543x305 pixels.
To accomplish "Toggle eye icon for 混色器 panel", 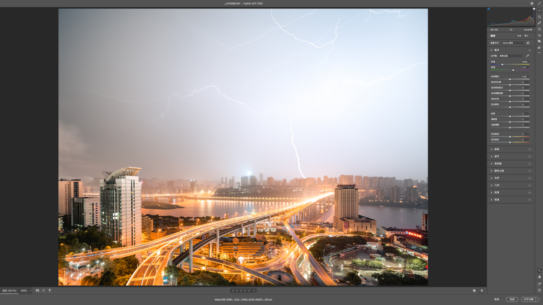I will click(x=529, y=164).
